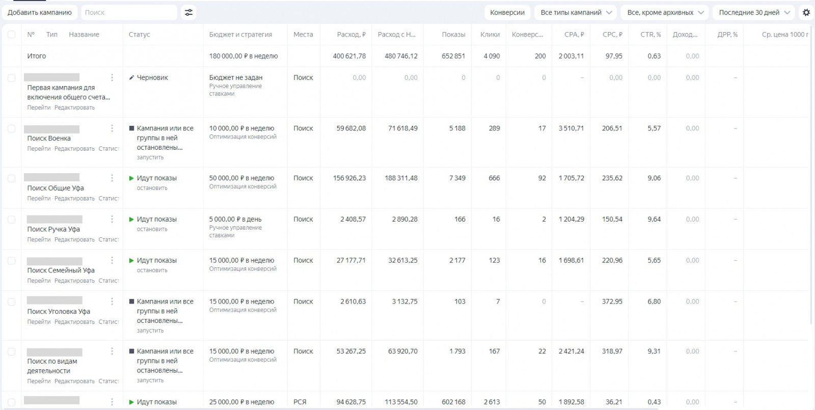Open three-dot menu for Поиск Общие Уфа
Viewport: 815px width, 410px height.
[x=112, y=178]
